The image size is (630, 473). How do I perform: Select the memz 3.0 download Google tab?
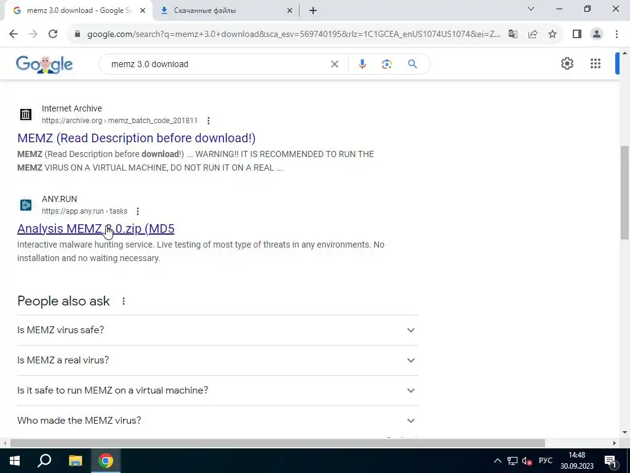pyautogui.click(x=78, y=11)
